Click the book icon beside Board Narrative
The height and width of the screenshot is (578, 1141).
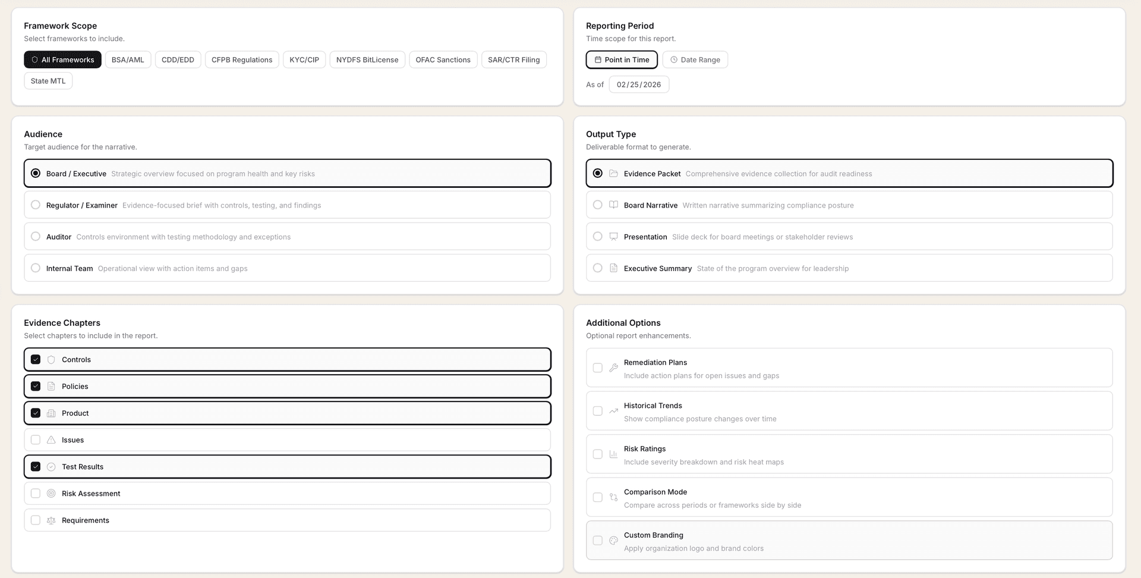click(x=613, y=205)
